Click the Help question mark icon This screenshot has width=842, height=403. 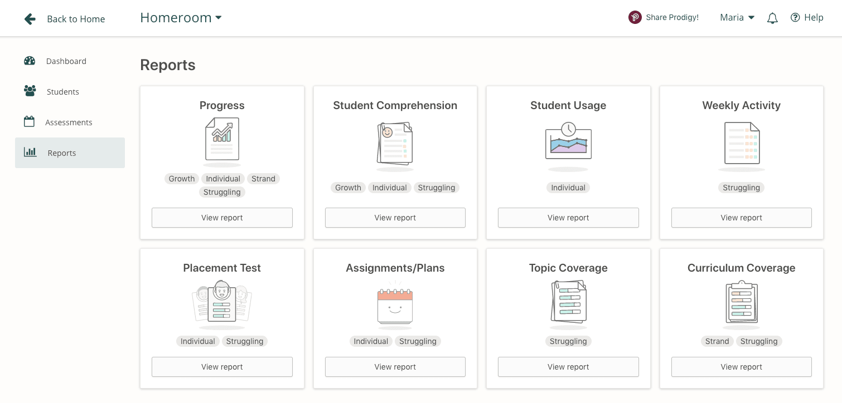[795, 17]
